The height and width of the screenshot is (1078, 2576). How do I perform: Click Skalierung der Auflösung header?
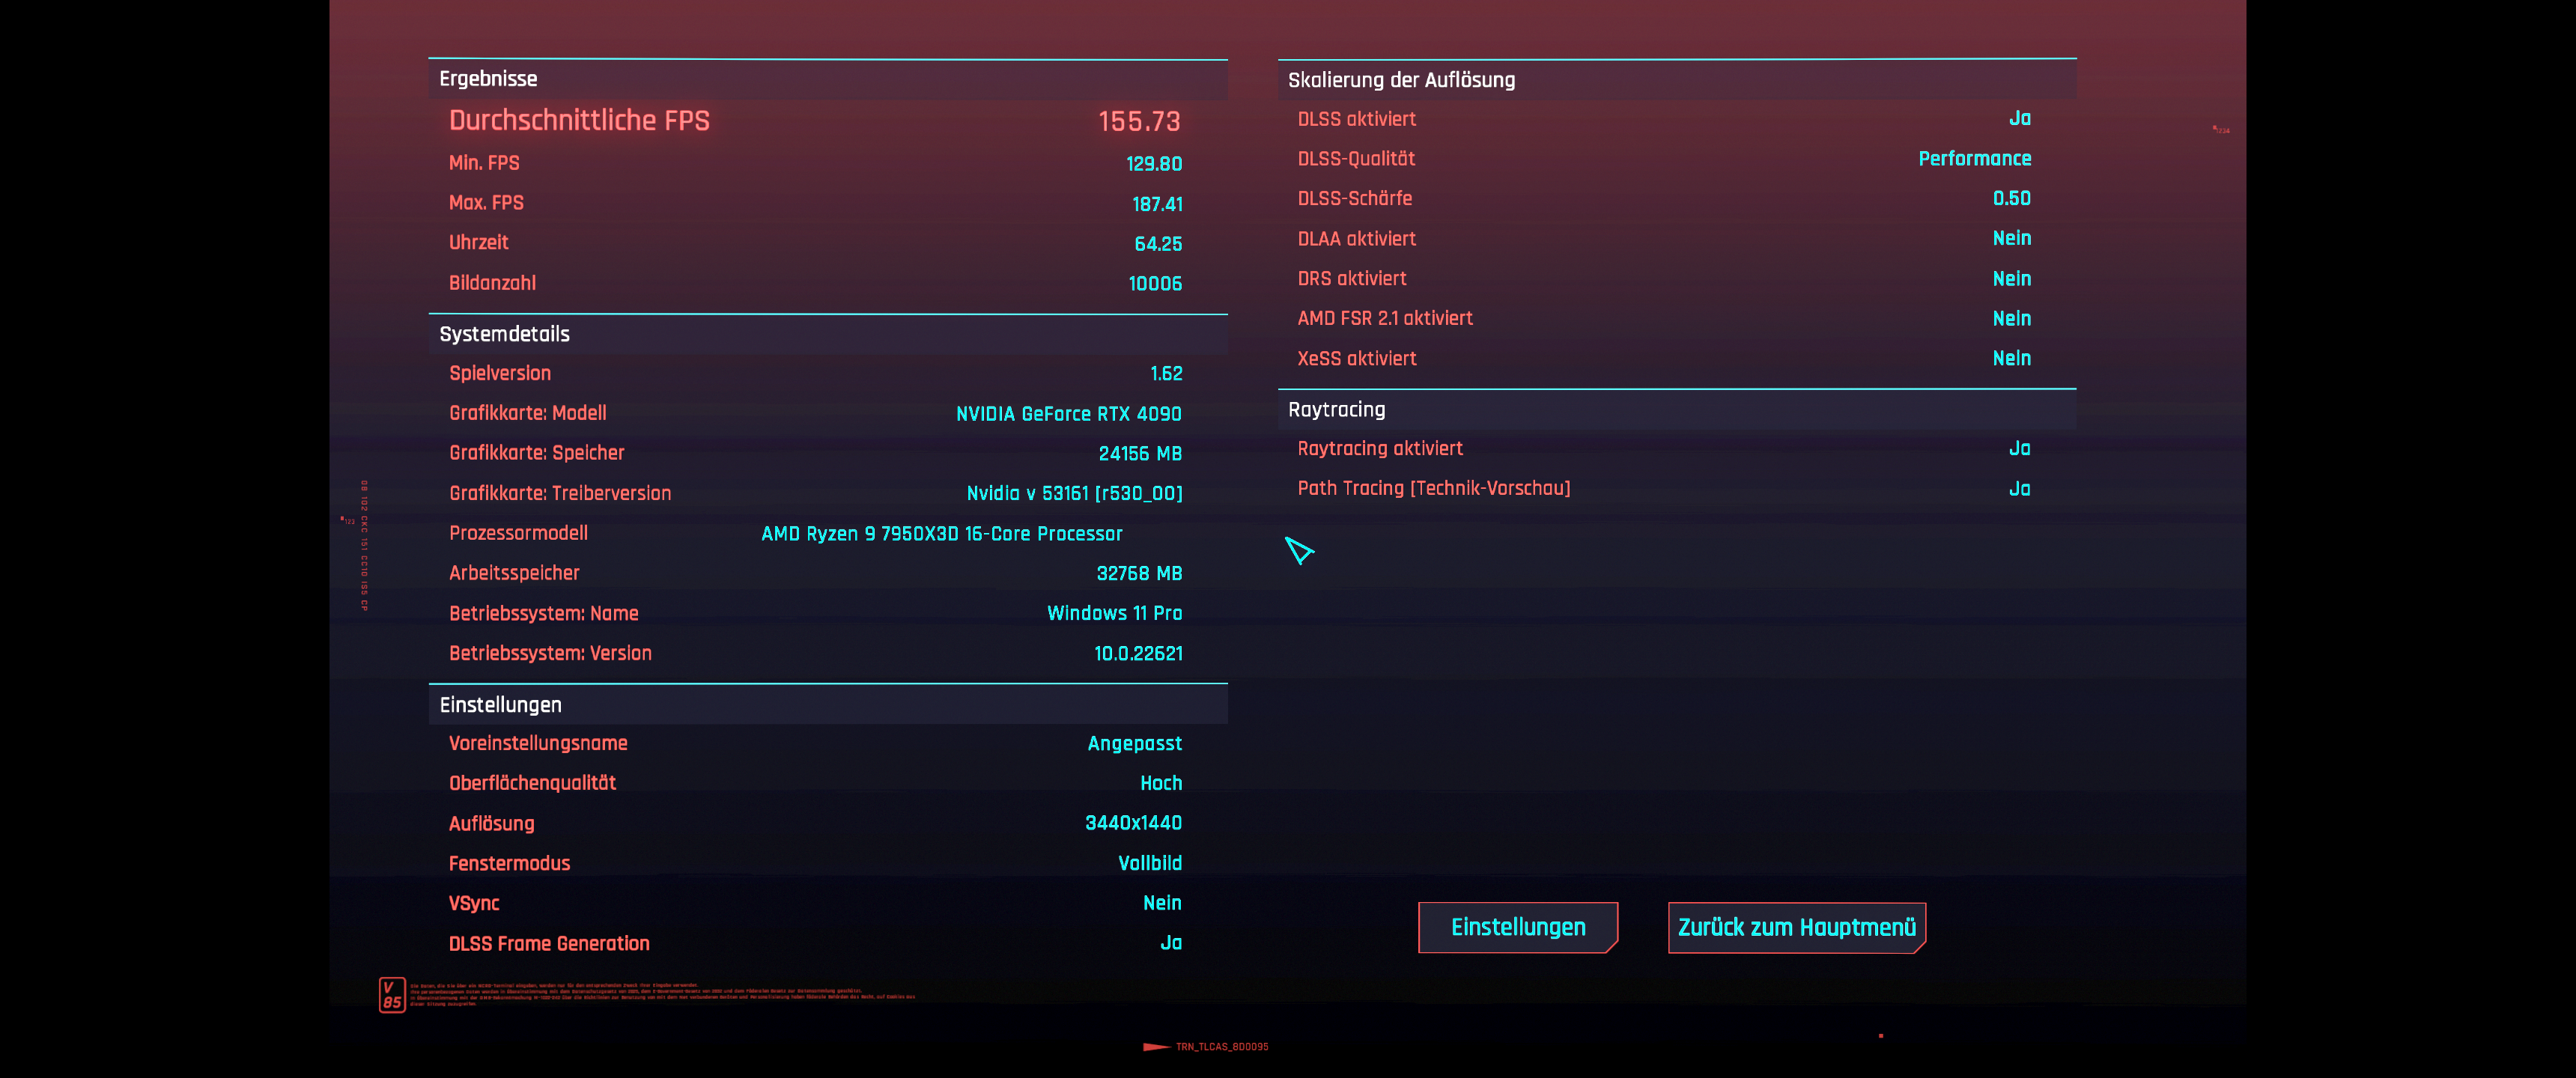point(1401,80)
